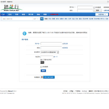Click 用QQ帐号登录 button
Screen dimensions: 109x109
coord(48,77)
